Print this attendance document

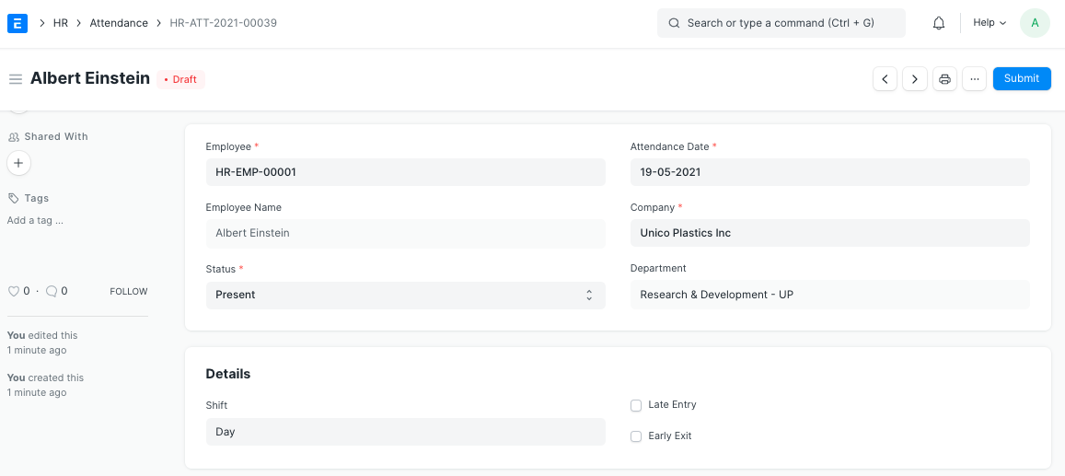click(x=944, y=79)
